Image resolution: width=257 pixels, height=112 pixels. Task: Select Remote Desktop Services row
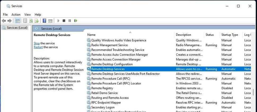[x=169, y=69]
